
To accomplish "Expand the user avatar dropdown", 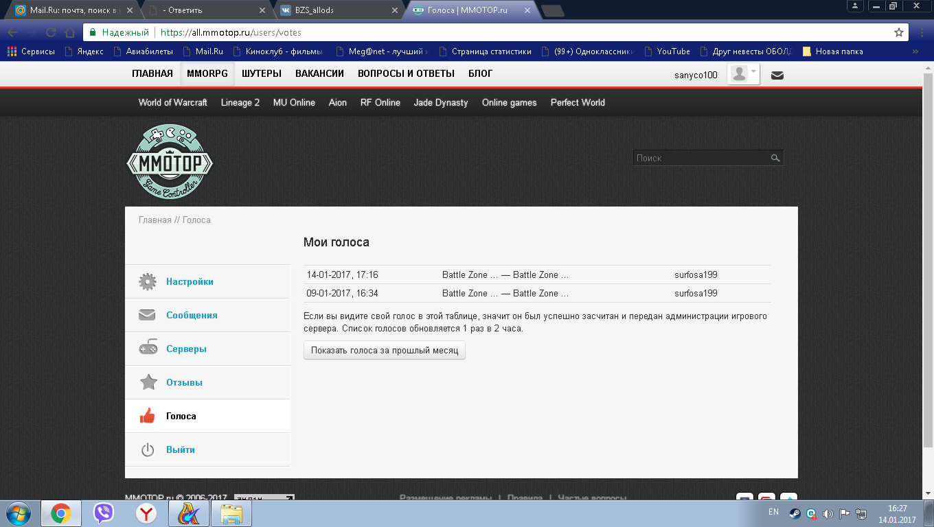I will click(744, 74).
